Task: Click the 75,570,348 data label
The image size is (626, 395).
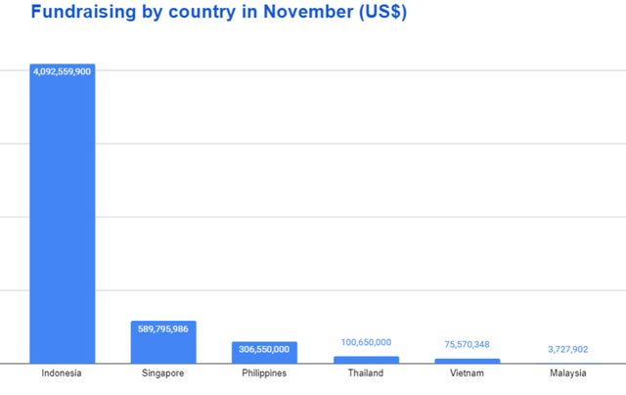Action: point(468,344)
